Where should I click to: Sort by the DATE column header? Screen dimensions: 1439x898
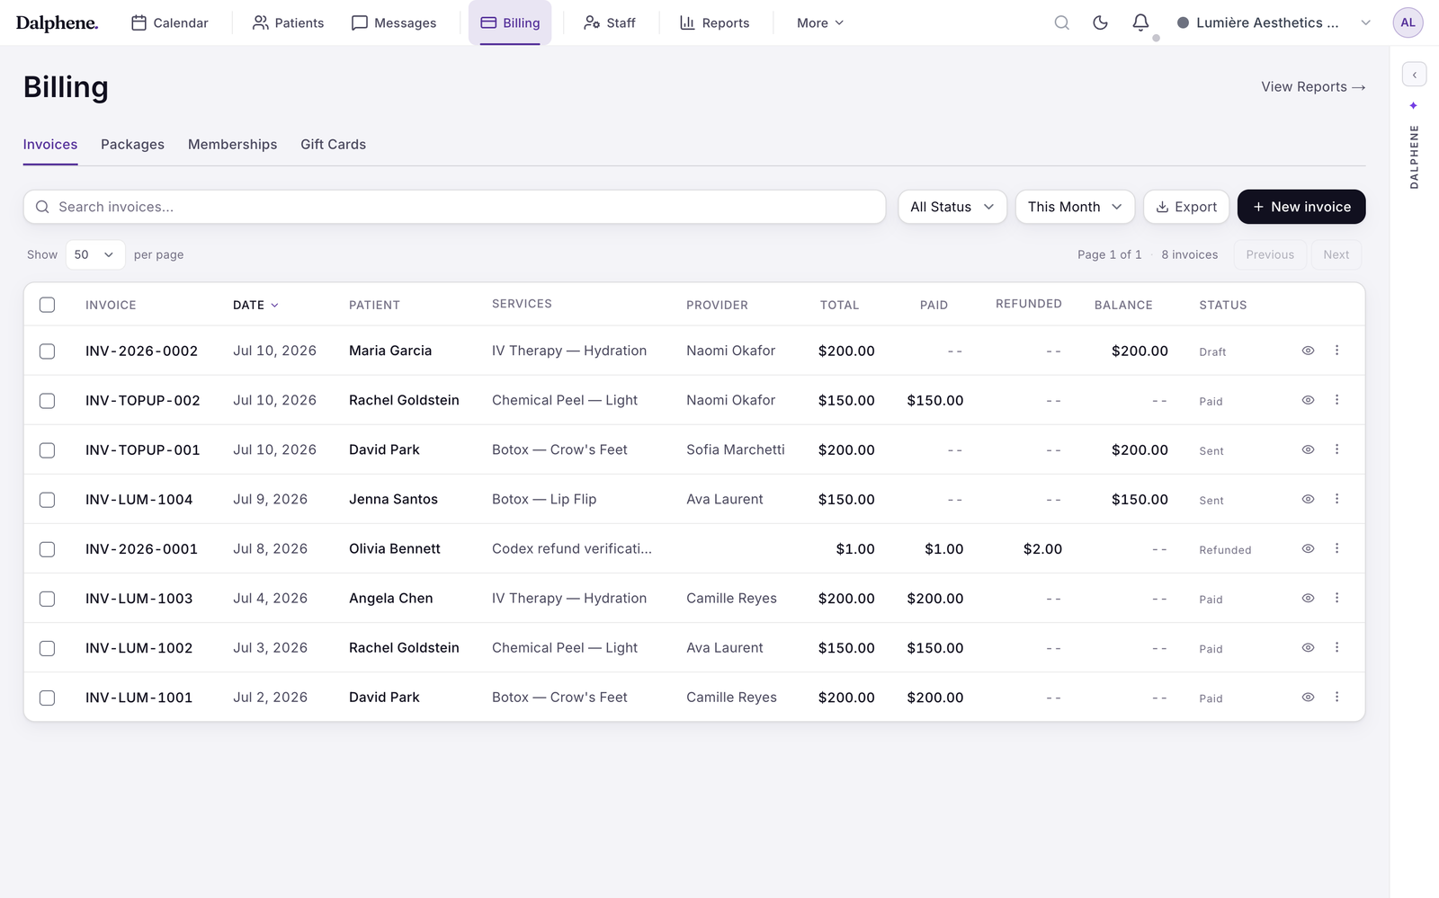[255, 305]
